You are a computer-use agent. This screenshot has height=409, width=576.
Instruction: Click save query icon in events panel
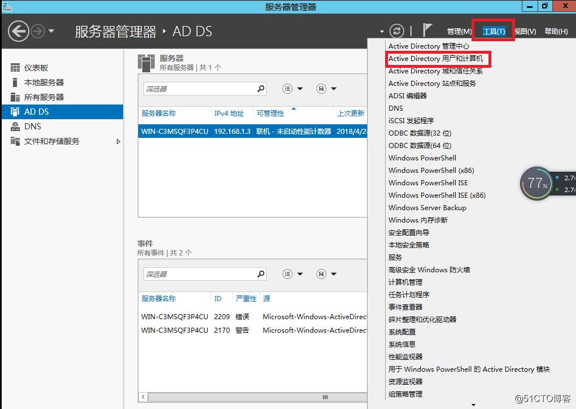[321, 274]
